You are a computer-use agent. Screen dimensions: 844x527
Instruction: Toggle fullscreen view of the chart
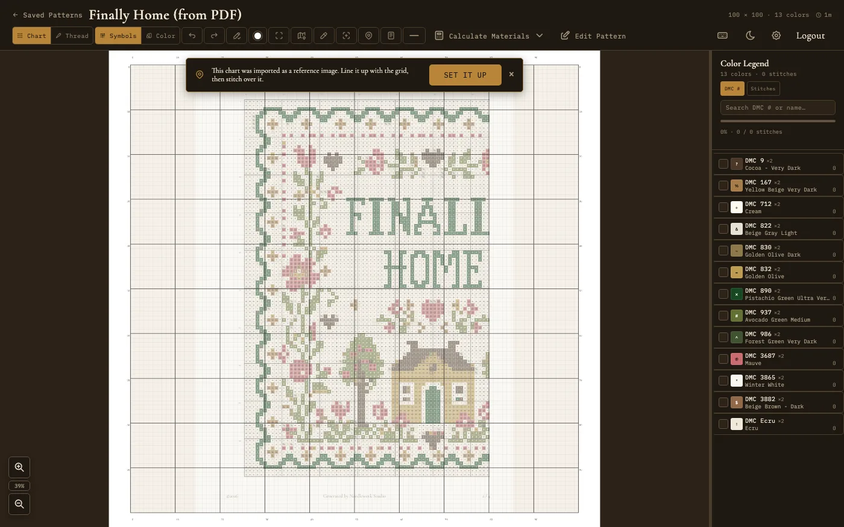(279, 36)
